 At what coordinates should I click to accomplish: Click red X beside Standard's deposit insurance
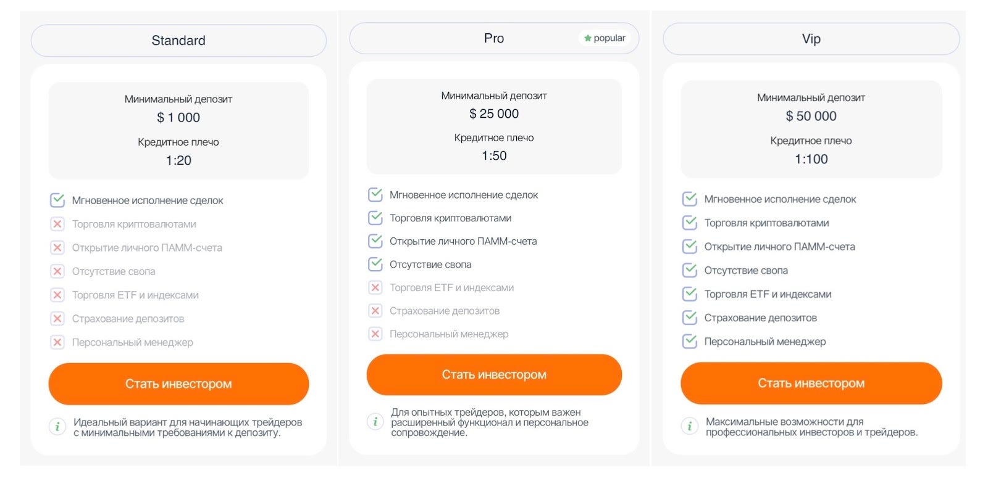(x=57, y=319)
